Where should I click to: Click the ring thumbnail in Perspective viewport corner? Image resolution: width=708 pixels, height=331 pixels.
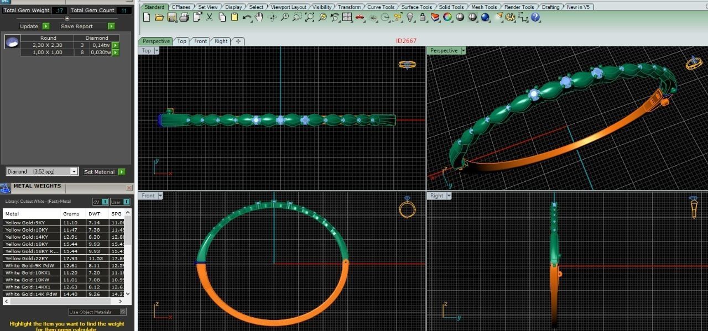pos(694,63)
